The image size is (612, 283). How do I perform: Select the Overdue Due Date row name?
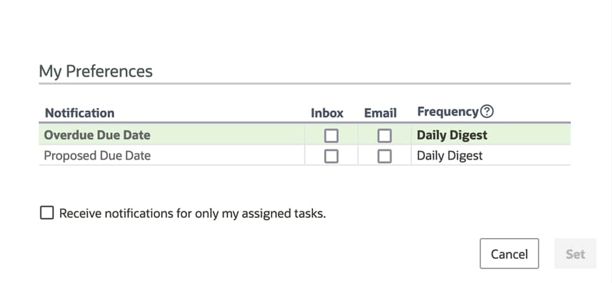[x=97, y=136]
